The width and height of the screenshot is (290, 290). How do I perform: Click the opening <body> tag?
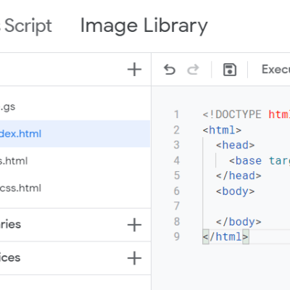pyautogui.click(x=235, y=191)
